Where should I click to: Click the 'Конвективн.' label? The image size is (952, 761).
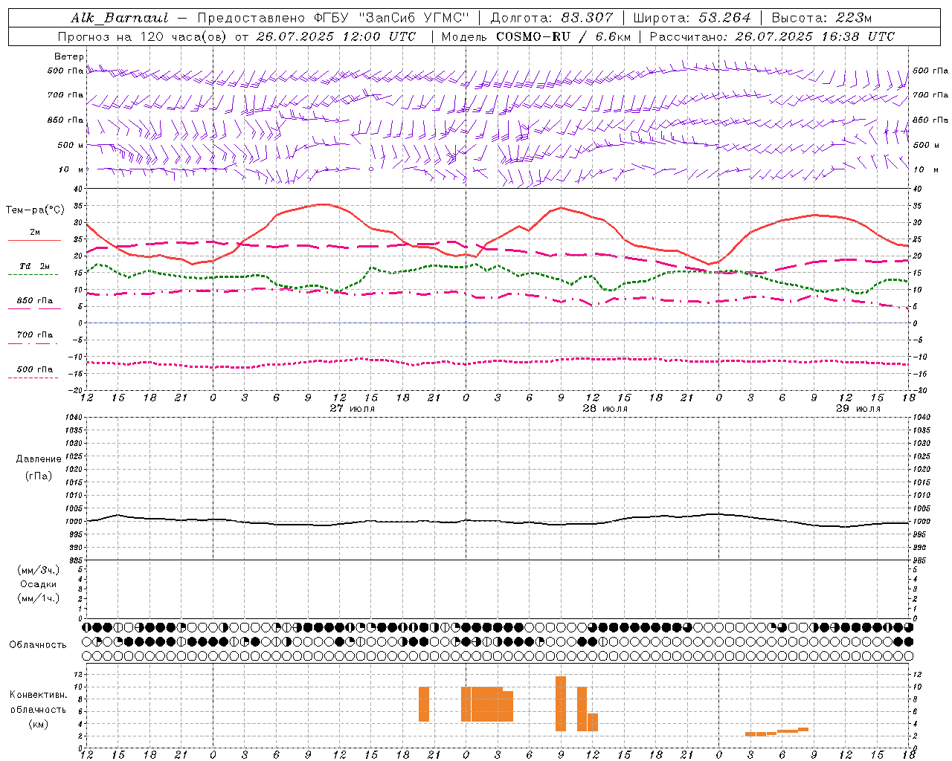(39, 695)
